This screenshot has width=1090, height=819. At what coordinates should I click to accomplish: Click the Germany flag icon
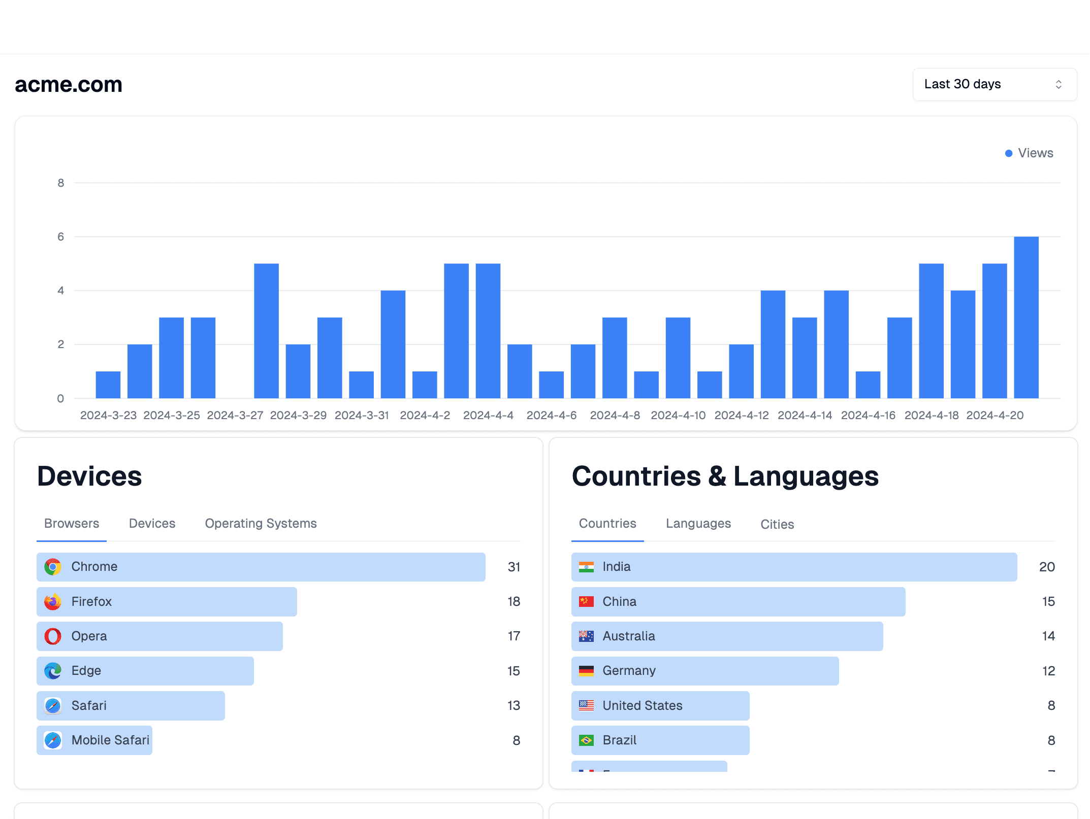586,671
